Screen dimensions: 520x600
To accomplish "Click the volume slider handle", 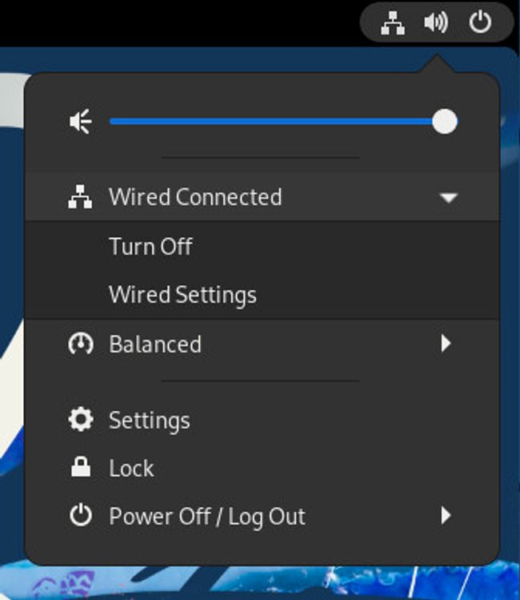I will pos(444,122).
